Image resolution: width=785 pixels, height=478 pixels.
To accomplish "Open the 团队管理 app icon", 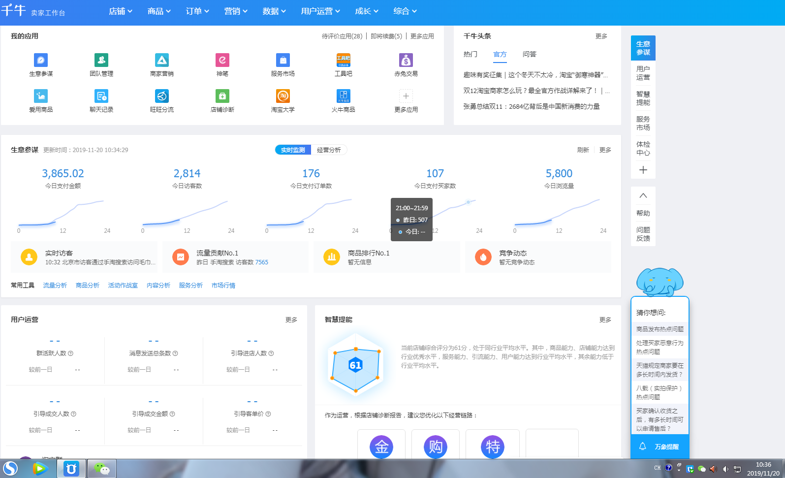I will tap(101, 60).
